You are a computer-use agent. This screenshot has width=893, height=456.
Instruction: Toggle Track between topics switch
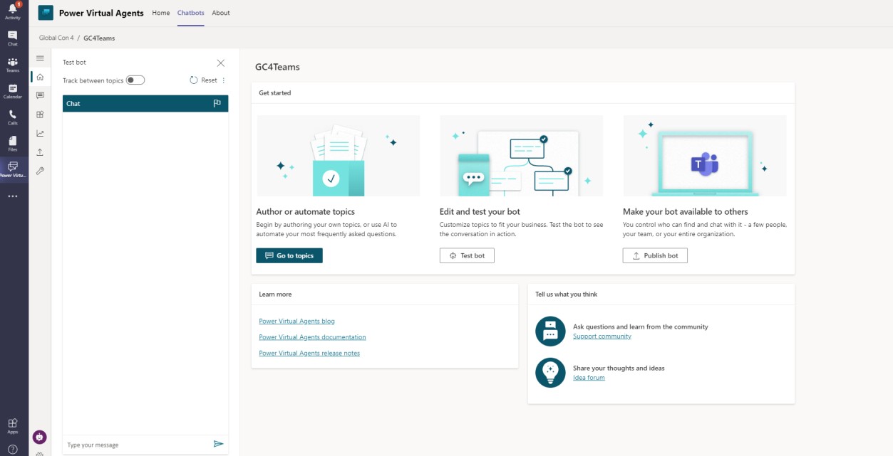point(135,80)
